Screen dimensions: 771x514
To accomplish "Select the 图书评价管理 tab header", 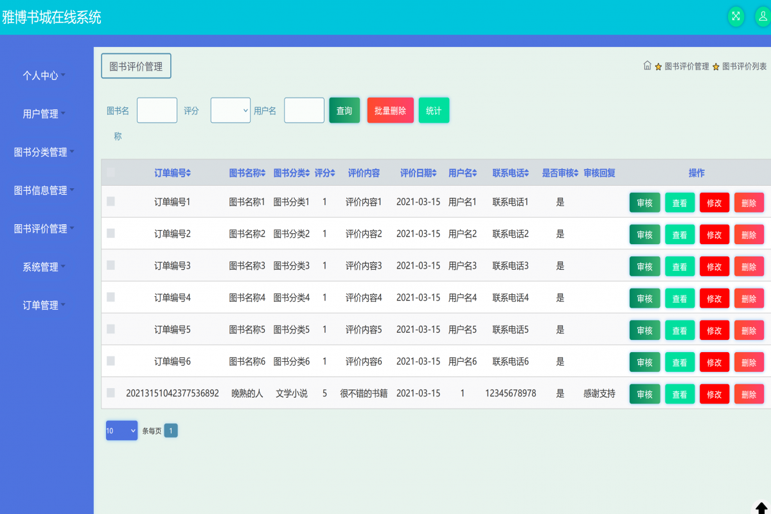I will coord(136,66).
